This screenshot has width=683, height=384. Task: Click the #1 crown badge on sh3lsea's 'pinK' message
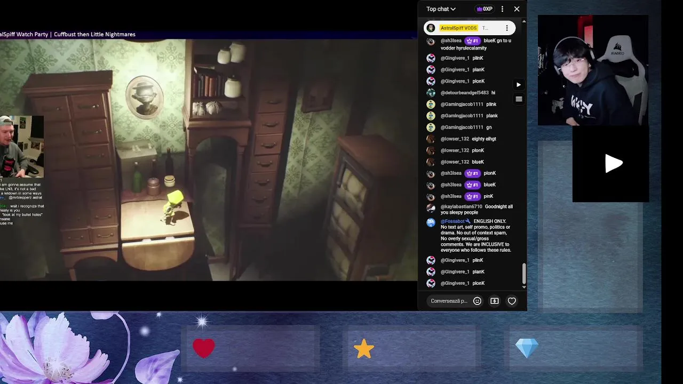point(472,196)
